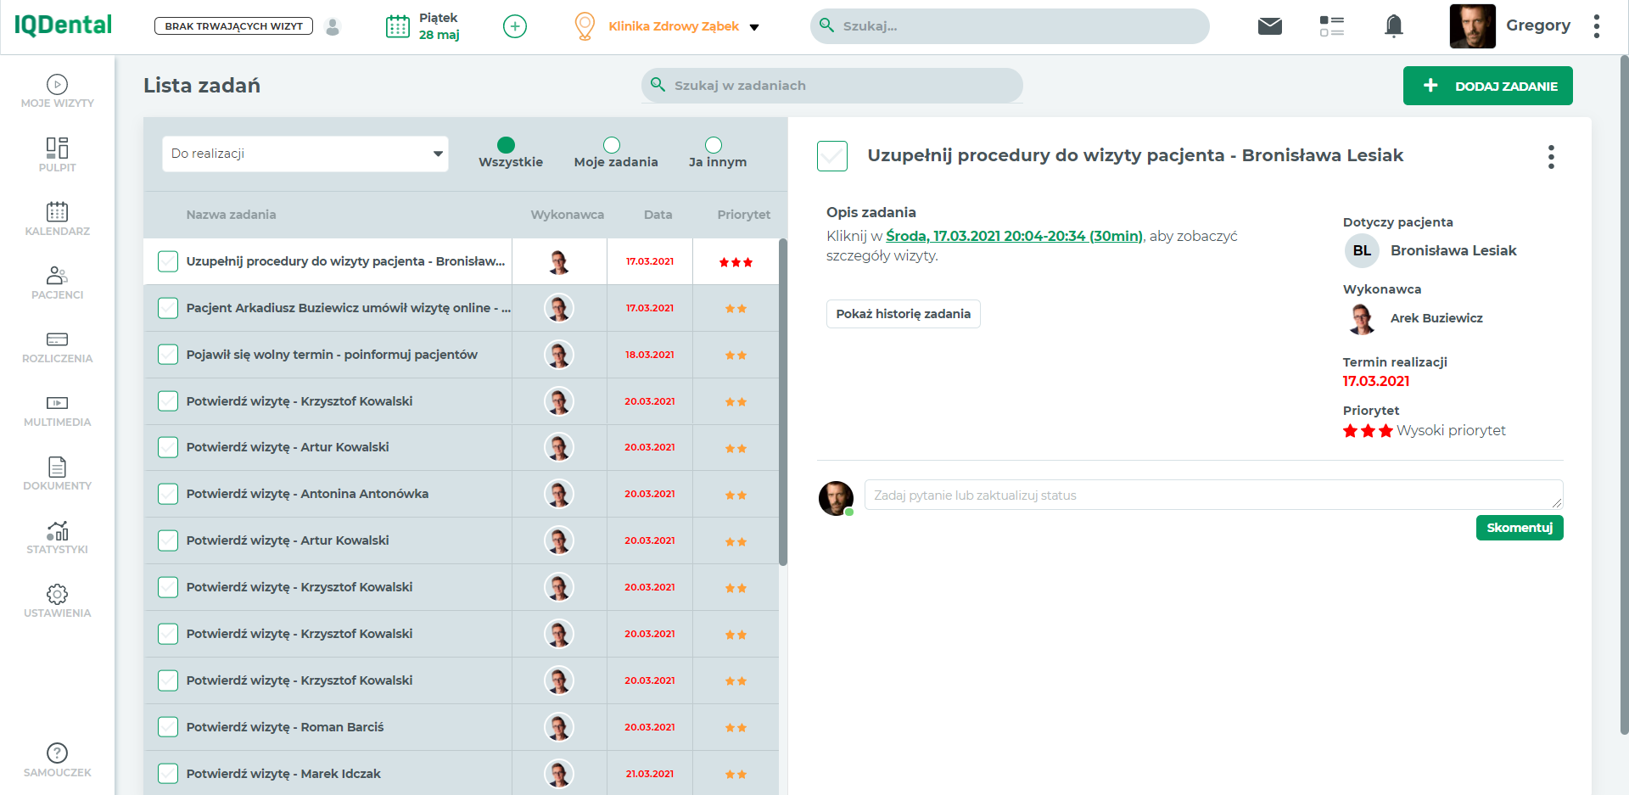Image resolution: width=1629 pixels, height=795 pixels.
Task: Open Rozliczenia billing icon
Action: click(57, 339)
